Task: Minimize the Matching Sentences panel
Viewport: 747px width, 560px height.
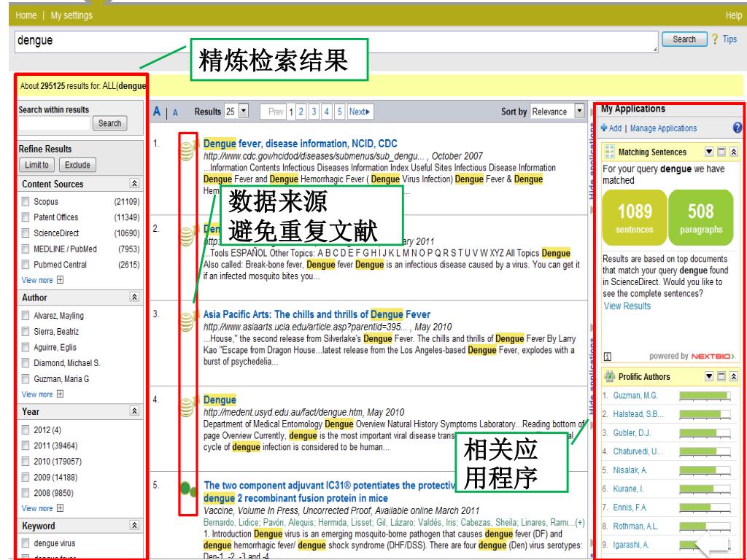Action: [x=721, y=152]
